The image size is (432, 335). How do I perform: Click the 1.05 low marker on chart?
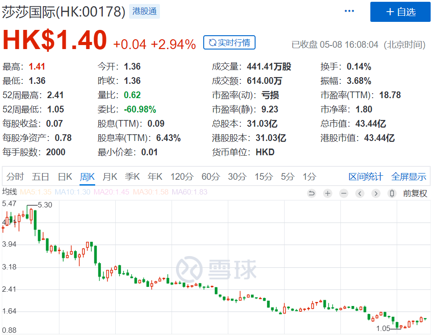coord(383,328)
